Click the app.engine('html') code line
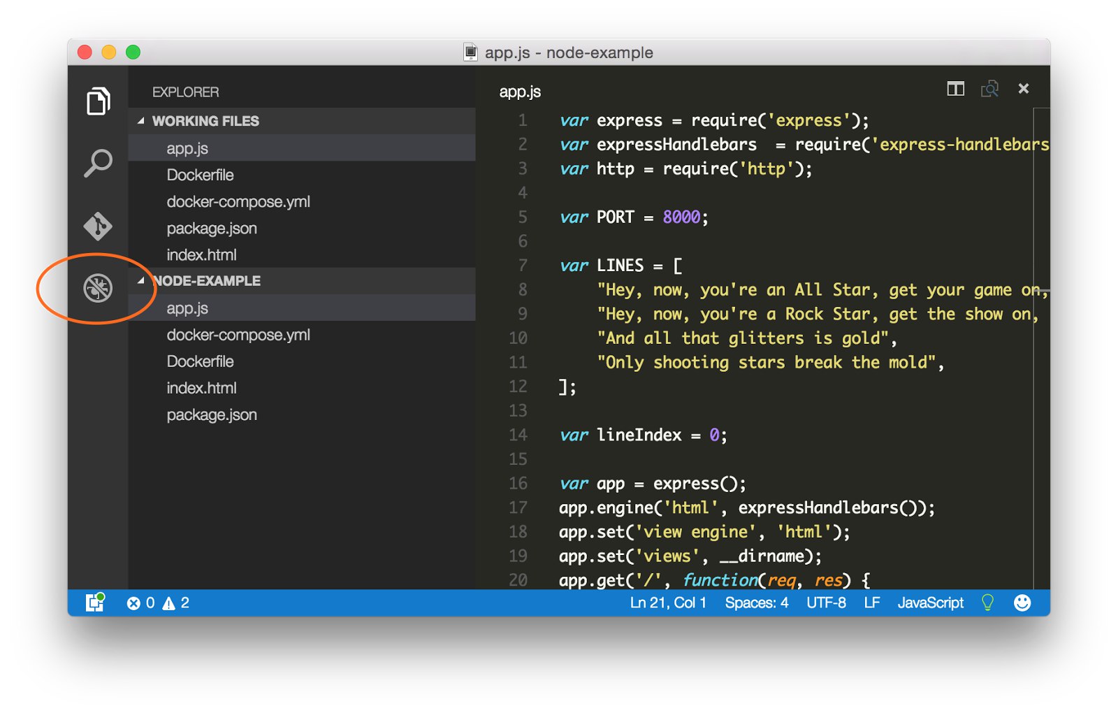The height and width of the screenshot is (713, 1118). [x=747, y=508]
